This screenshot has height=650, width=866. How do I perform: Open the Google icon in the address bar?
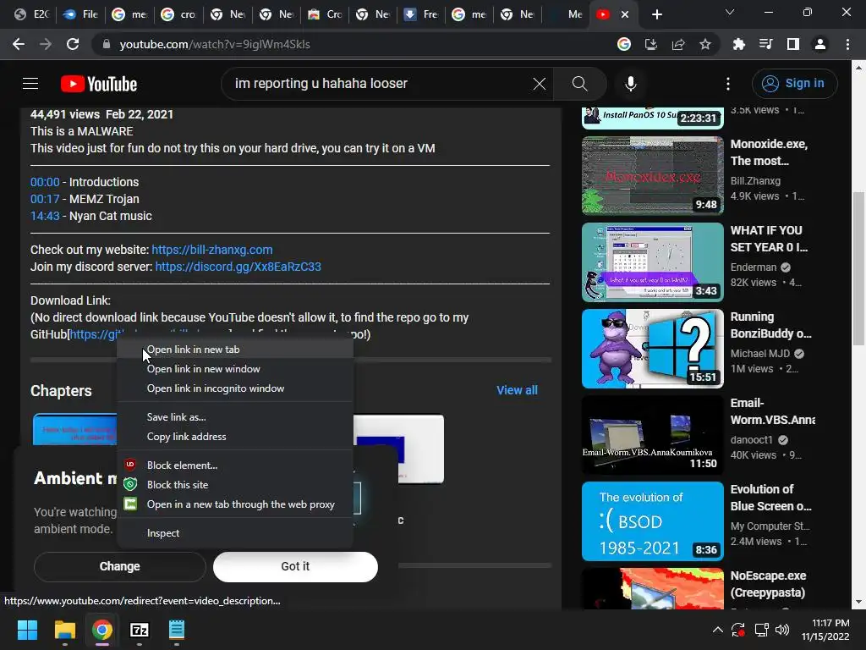[624, 44]
